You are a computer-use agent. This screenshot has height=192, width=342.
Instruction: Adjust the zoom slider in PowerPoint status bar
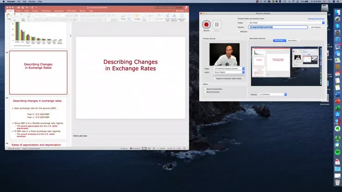tap(166, 149)
